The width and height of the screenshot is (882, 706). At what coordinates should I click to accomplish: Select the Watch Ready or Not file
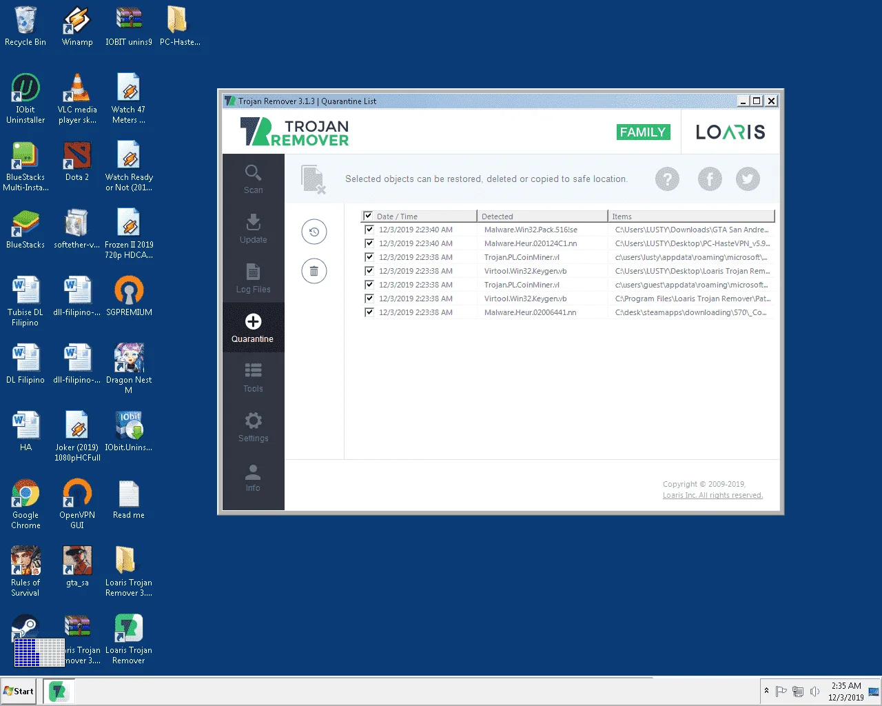[129, 166]
